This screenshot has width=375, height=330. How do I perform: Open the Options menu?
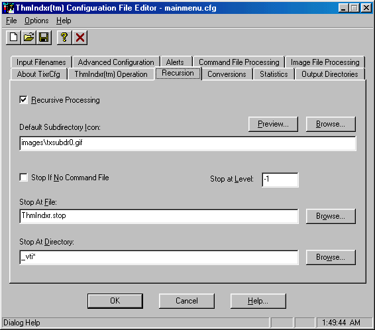click(x=36, y=21)
